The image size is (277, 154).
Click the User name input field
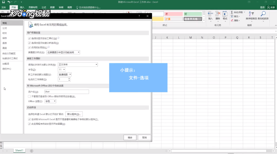(67, 92)
